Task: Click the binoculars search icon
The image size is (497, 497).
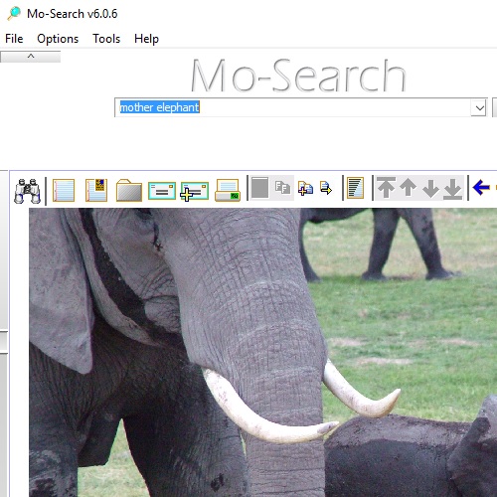Action: pyautogui.click(x=28, y=191)
